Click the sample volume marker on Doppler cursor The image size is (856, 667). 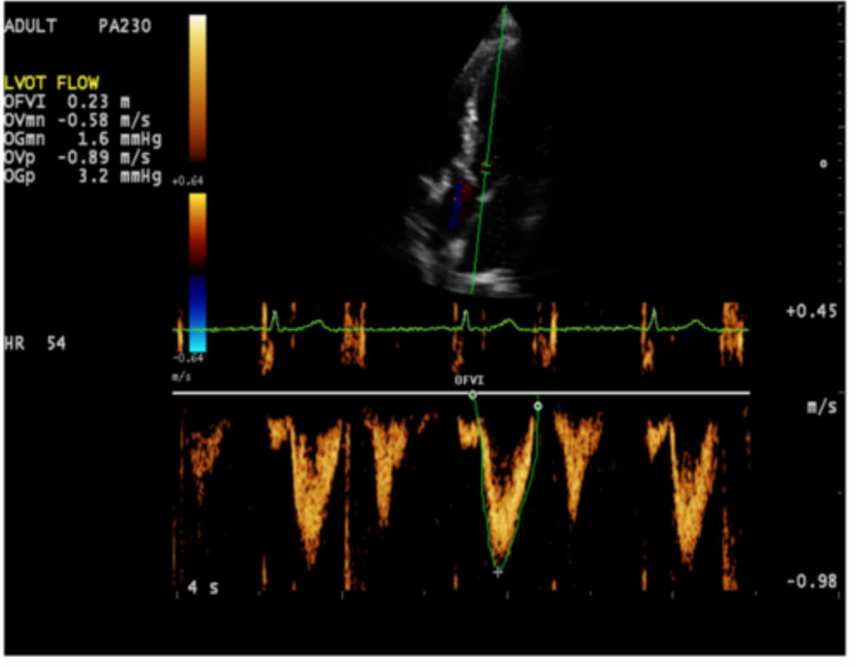click(486, 167)
